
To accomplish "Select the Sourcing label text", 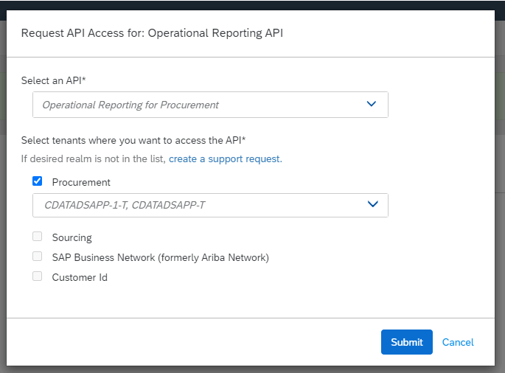I will click(x=72, y=237).
